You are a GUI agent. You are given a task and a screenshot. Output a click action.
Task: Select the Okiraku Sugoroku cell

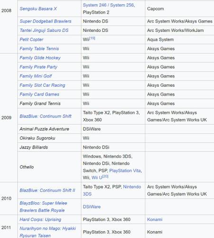point(49,138)
